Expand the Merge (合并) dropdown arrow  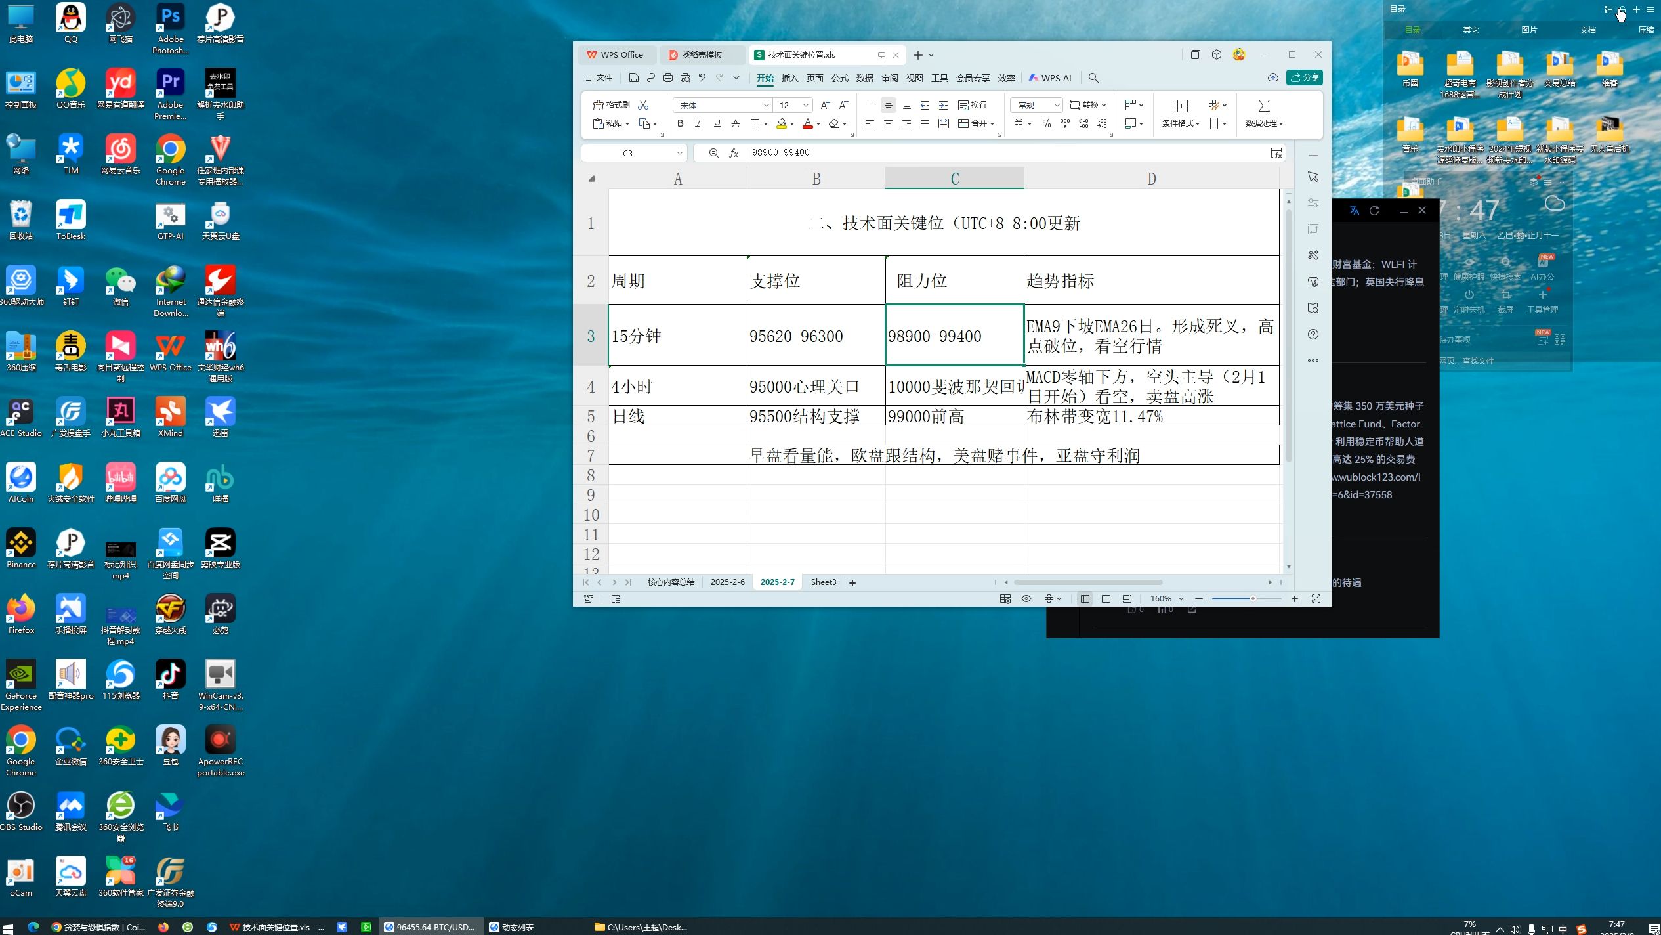(992, 123)
